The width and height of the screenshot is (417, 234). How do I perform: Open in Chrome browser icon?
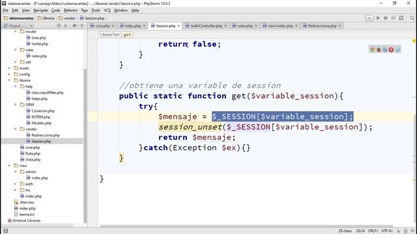point(373,49)
